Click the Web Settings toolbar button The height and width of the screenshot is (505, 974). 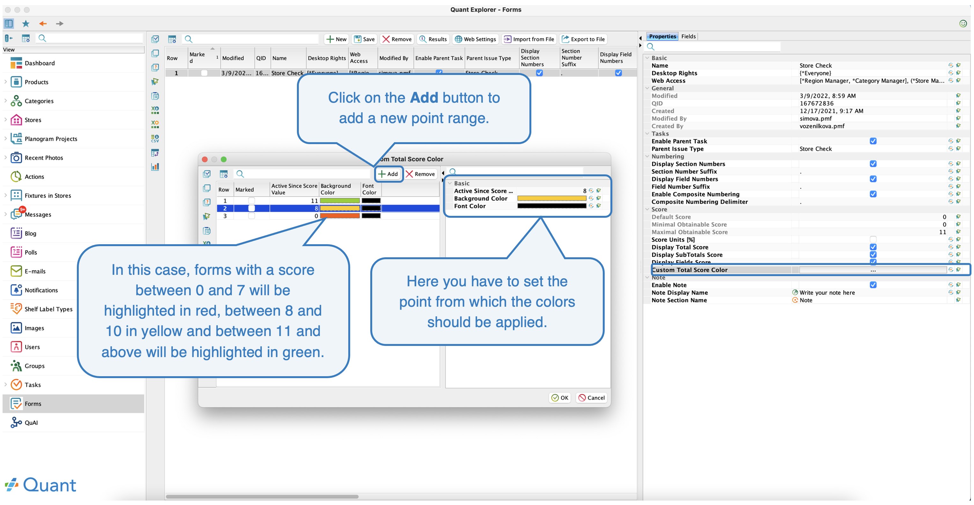(x=475, y=39)
